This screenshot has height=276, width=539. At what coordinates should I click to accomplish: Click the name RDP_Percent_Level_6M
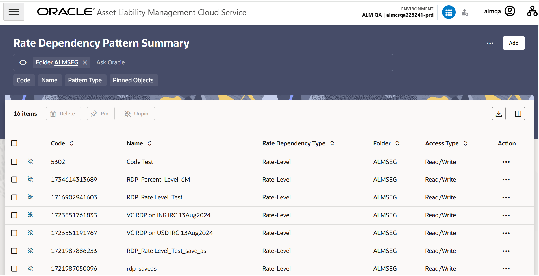point(158,180)
